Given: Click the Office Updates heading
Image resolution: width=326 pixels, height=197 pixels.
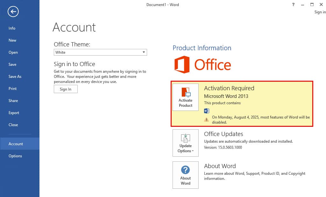Looking at the screenshot, I should (x=223, y=134).
